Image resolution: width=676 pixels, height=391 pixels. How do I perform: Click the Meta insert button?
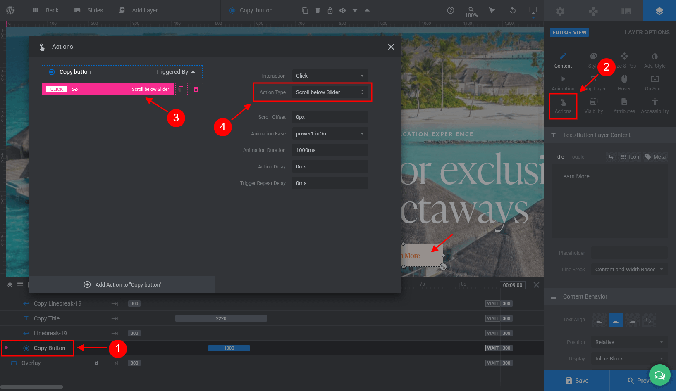(x=655, y=157)
